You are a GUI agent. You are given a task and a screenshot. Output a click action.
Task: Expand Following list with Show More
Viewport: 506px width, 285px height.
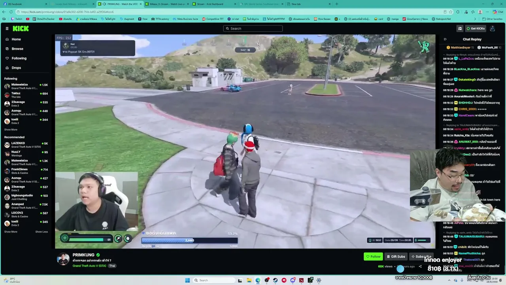coord(11,129)
